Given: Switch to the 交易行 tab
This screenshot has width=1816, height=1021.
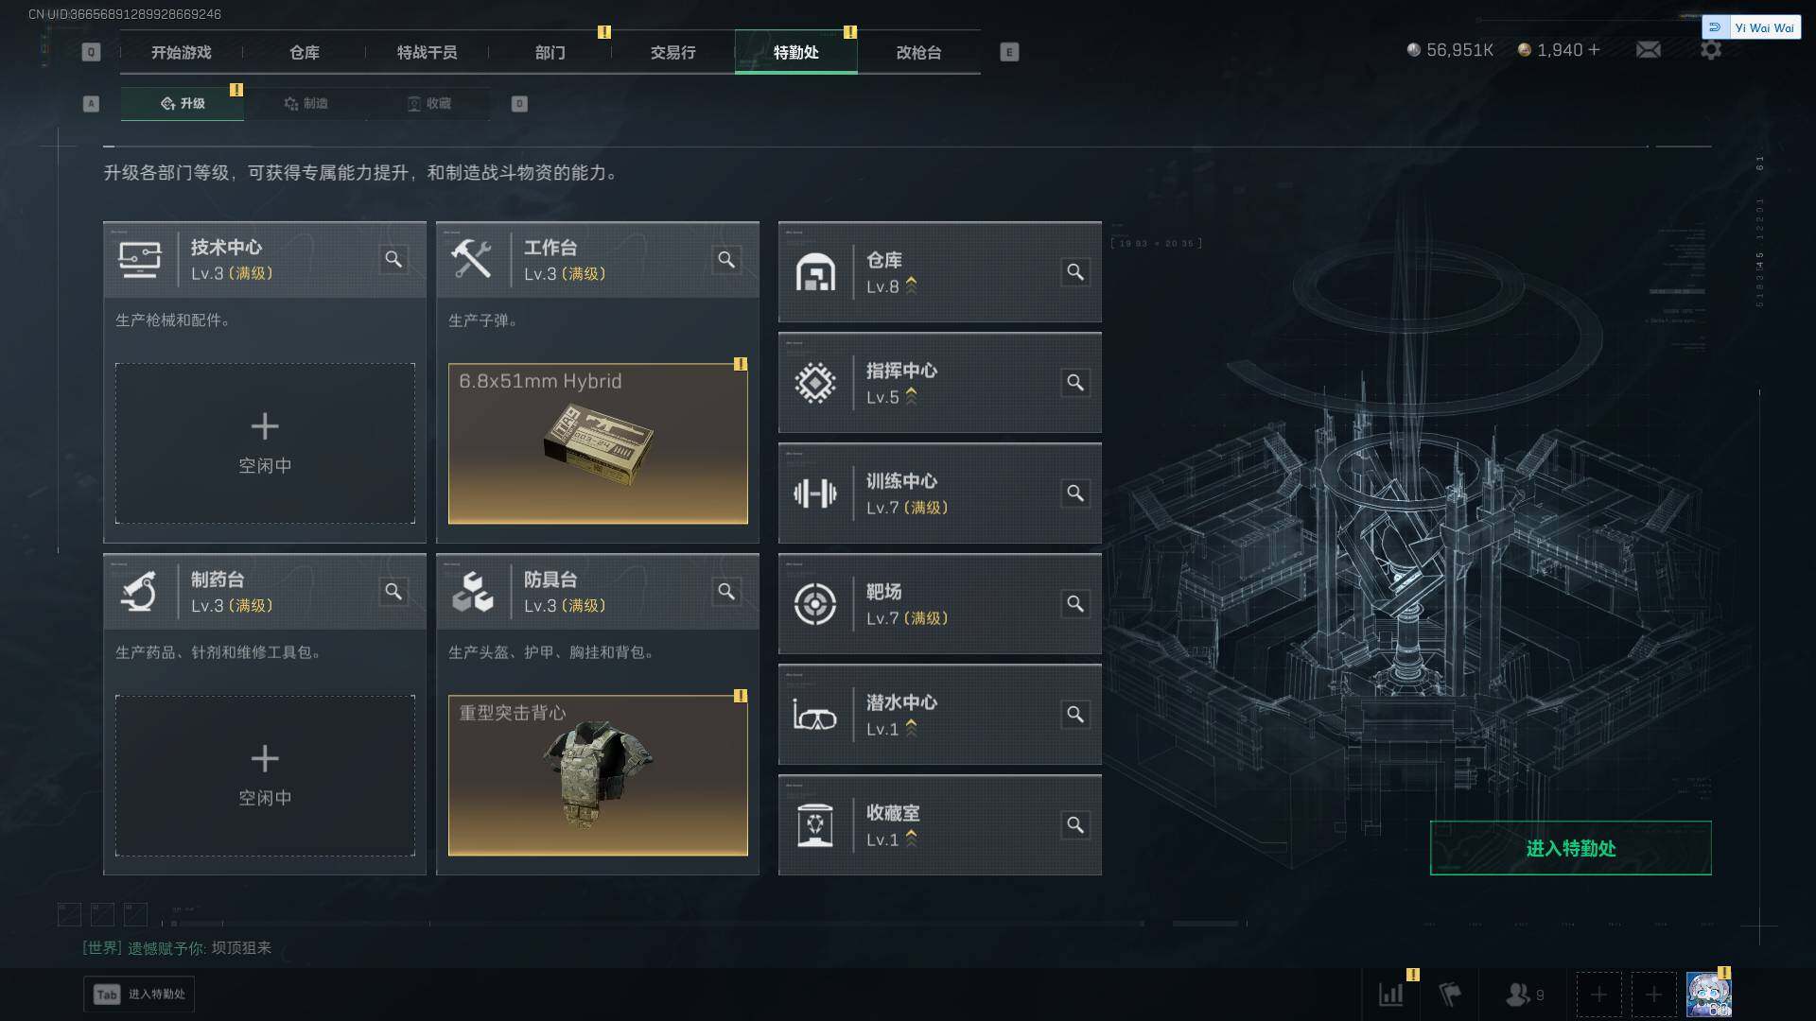Looking at the screenshot, I should point(672,52).
